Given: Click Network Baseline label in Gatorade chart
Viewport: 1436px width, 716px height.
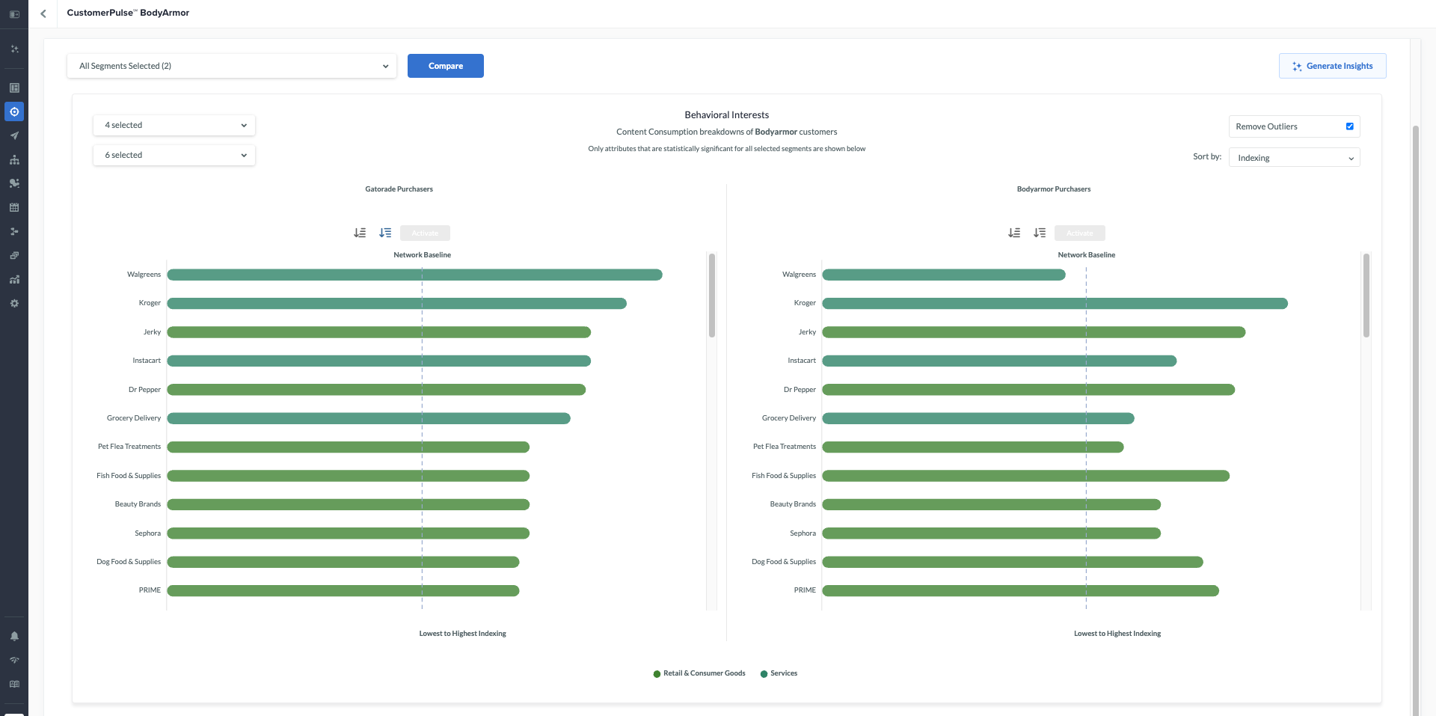Looking at the screenshot, I should pos(423,255).
